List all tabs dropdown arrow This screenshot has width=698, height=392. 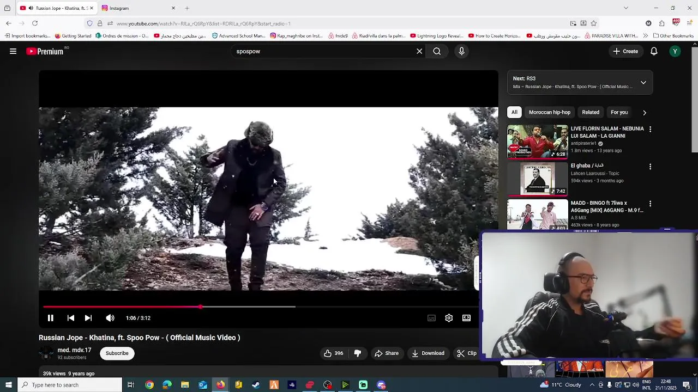coord(626,8)
